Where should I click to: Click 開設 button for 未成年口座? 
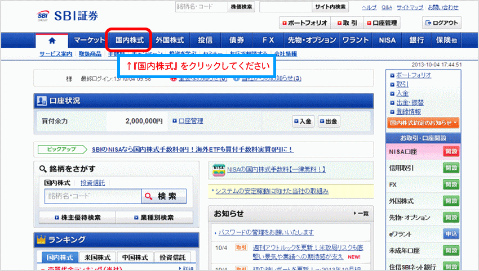click(x=451, y=251)
